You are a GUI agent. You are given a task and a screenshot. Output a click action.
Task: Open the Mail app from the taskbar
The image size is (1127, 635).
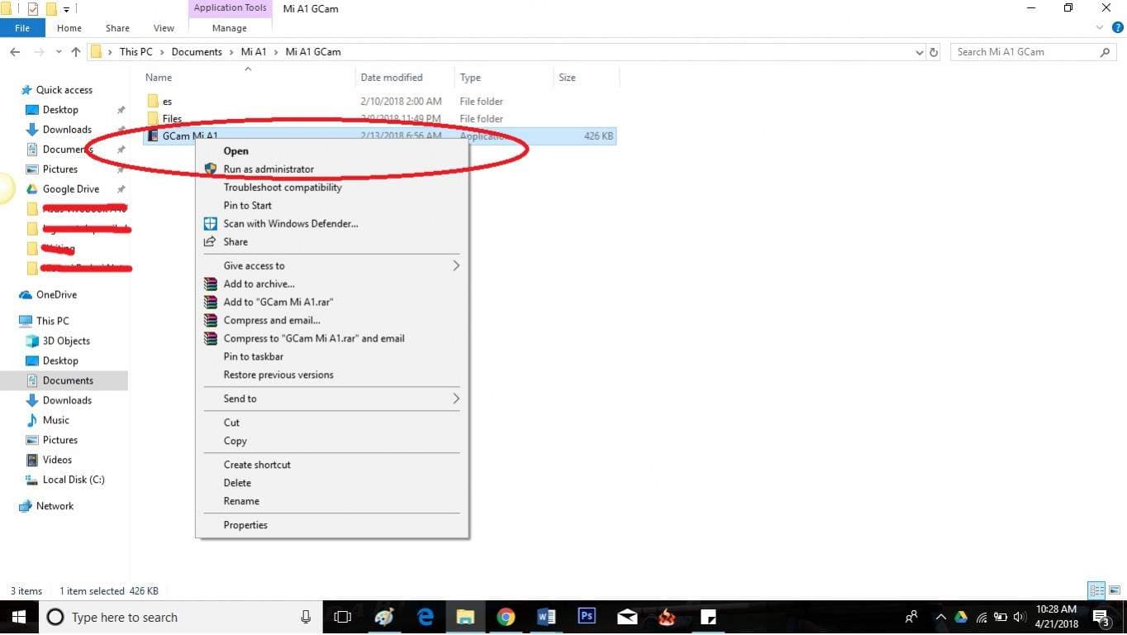coord(627,617)
